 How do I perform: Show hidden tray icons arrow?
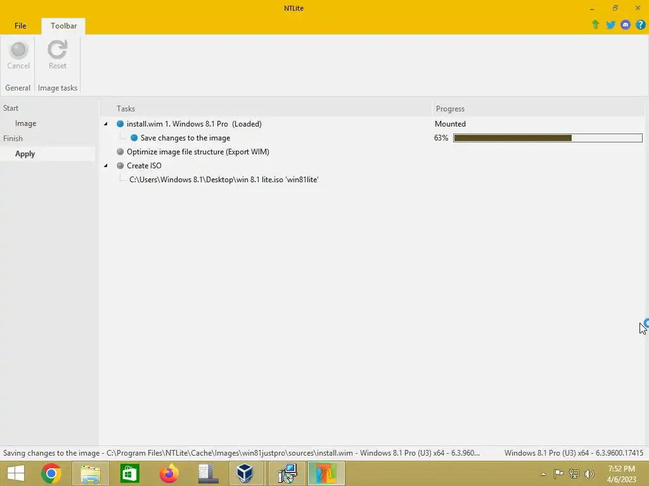tap(543, 474)
